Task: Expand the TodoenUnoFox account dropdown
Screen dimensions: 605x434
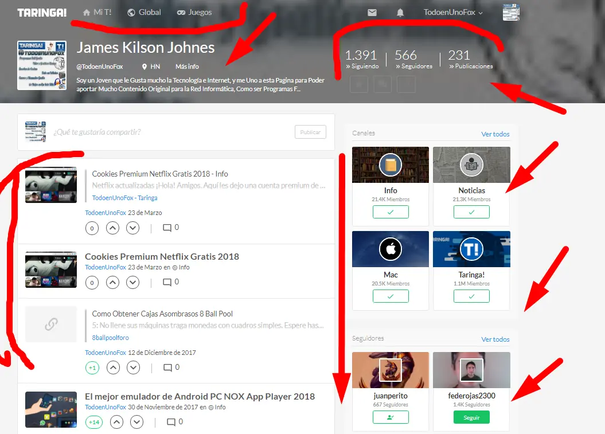Action: [x=453, y=13]
